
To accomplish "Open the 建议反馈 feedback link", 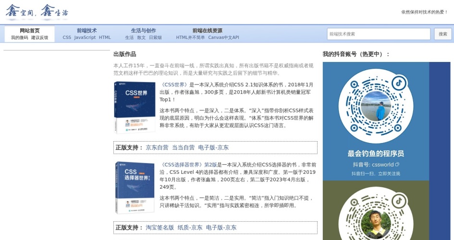I will [40, 37].
